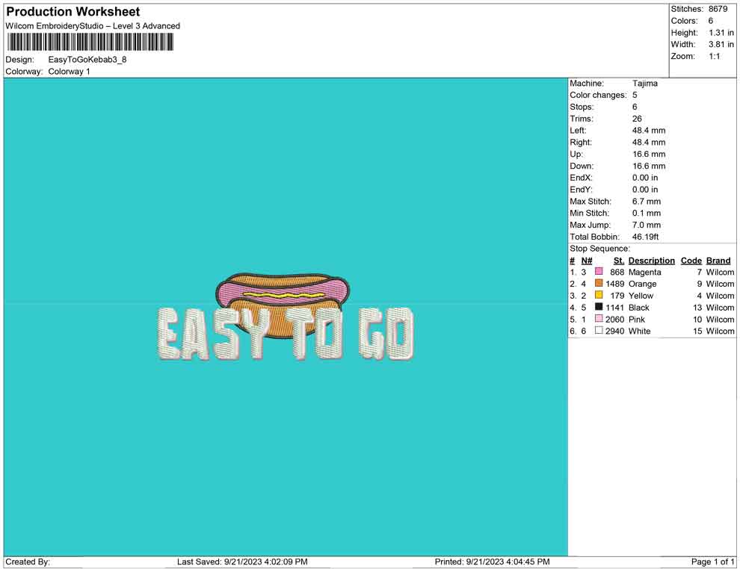Click the 'Last Saved: 9/21/2023 4:02:09 PM' text
Image resolution: width=740 pixels, height=569 pixels.
point(242,562)
